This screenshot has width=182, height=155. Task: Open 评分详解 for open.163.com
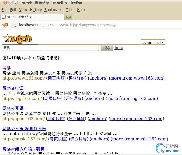point(76,119)
